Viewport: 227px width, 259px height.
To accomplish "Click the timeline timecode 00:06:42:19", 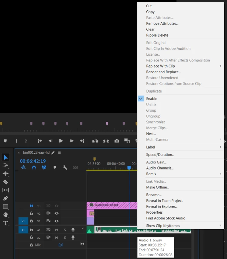I will coord(33,161).
